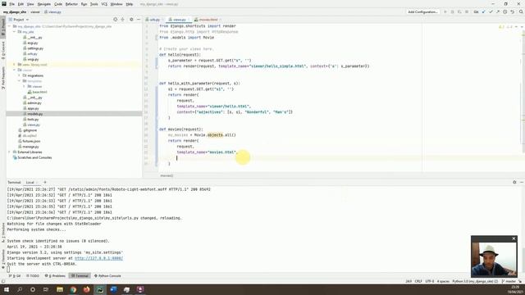Open the Git tool window button
Viewport: 525px width, 295px height.
click(x=15, y=276)
